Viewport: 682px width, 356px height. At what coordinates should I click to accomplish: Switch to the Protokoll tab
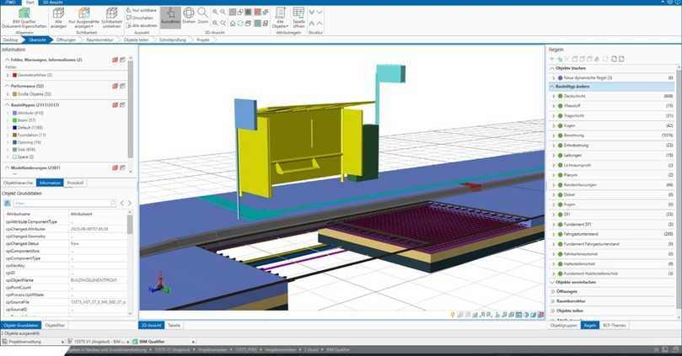point(75,182)
